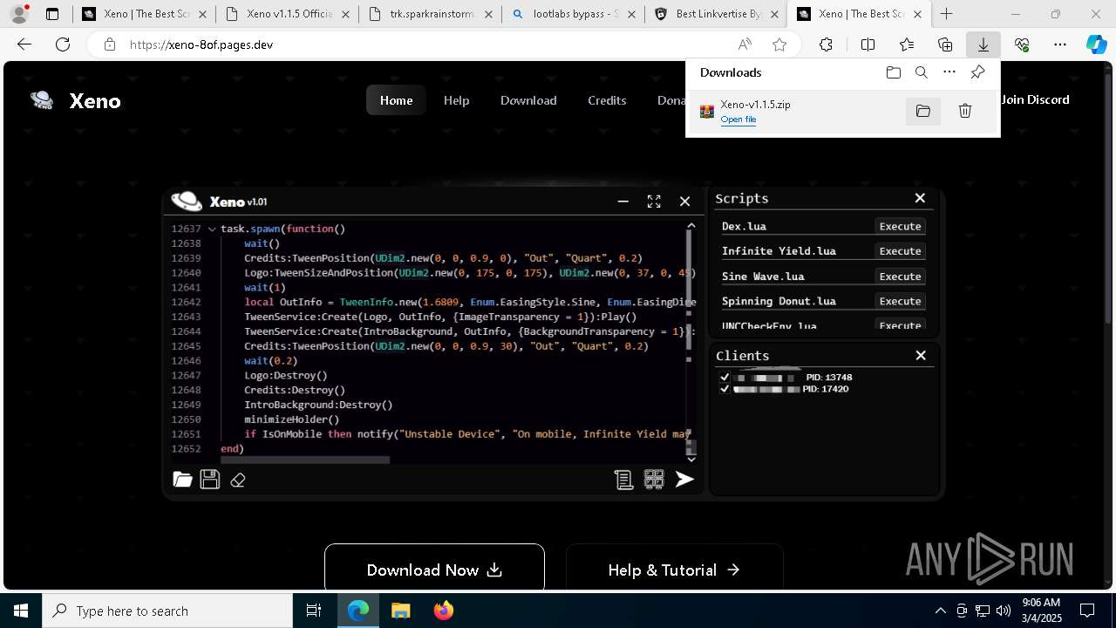The width and height of the screenshot is (1116, 628).
Task: Switch to Best Linkvertise Bypass tab
Action: tap(715, 14)
